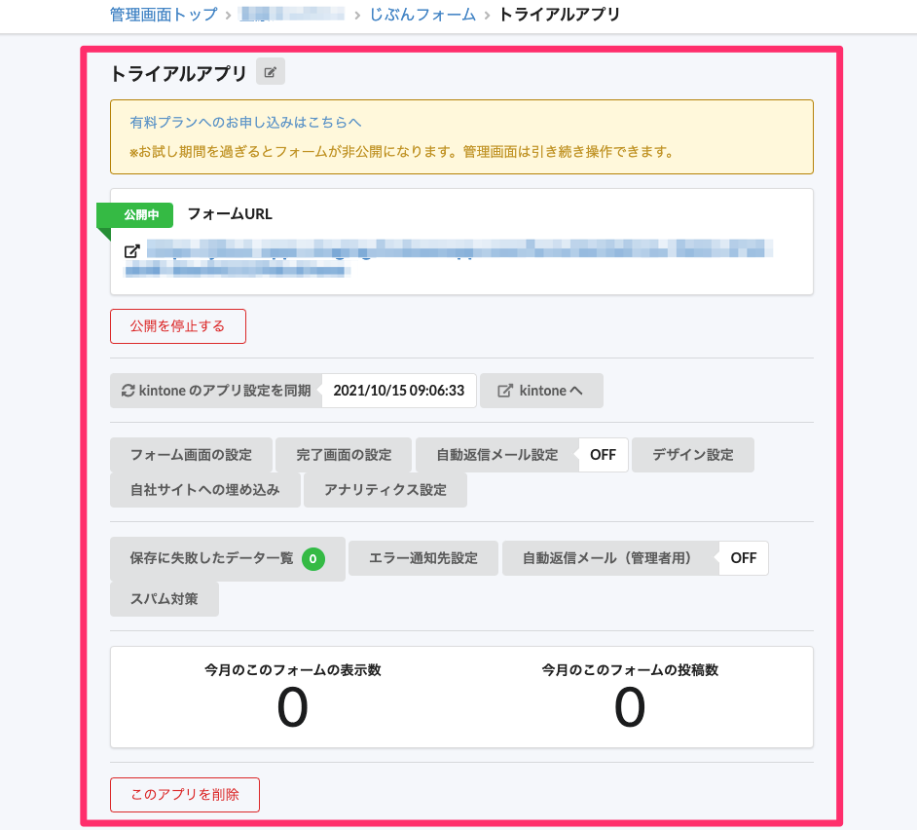Open エラー通知先設定
This screenshot has width=917, height=830.
[x=423, y=558]
